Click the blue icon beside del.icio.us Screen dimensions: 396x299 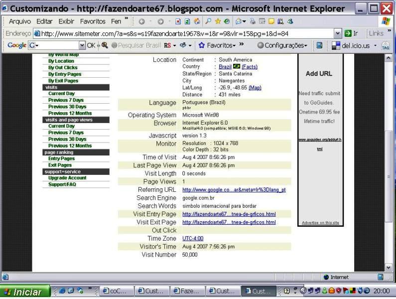319,45
